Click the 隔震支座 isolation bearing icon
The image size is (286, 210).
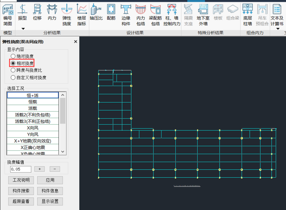tap(189, 15)
